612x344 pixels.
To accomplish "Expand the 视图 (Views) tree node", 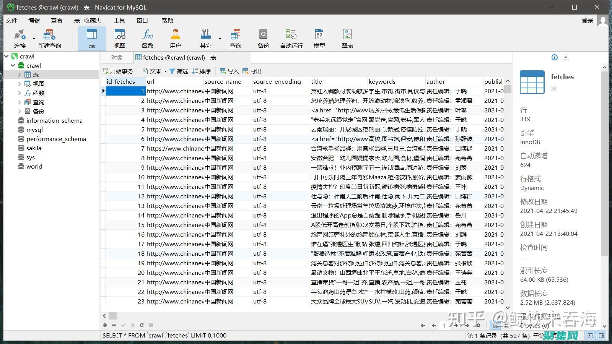I will click(20, 84).
